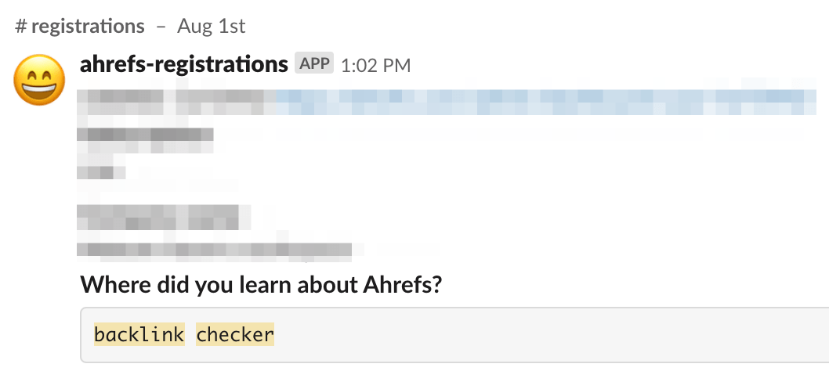Viewport: 829px width, 371px height.
Task: Click the 1:02 PM message timestamp
Action: coord(376,65)
